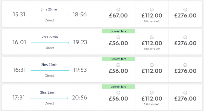The width and height of the screenshot is (204, 111).
Task: Pick the £276.00 fare for 17:31 train
Action: coord(185,93)
